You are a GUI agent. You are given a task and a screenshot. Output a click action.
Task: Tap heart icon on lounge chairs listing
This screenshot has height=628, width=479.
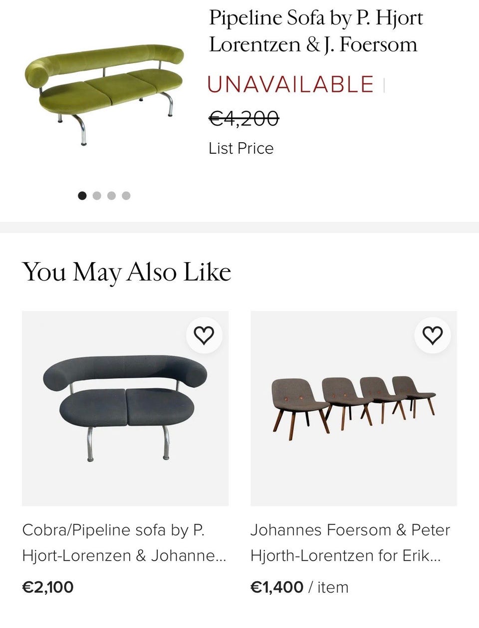pos(432,335)
